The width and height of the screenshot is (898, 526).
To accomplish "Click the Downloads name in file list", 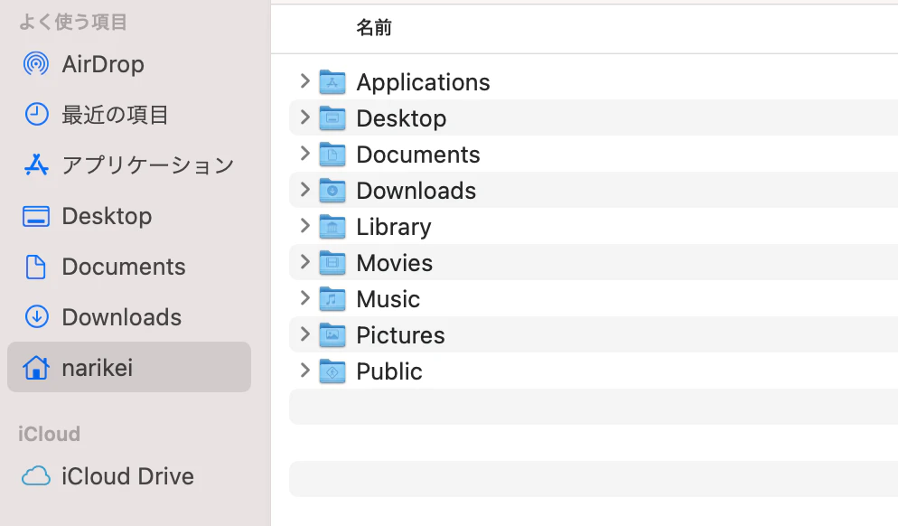I will 416,191.
